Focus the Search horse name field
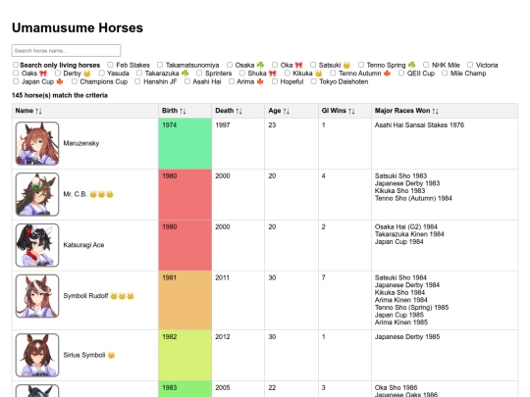 [x=67, y=51]
